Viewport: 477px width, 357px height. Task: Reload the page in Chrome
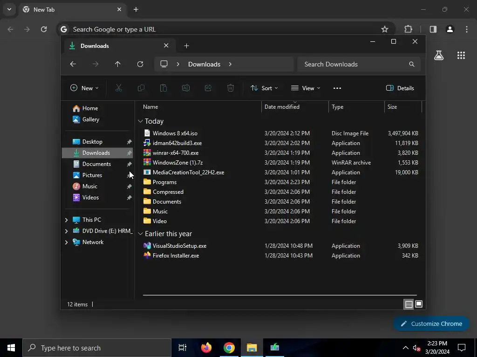pos(44,29)
